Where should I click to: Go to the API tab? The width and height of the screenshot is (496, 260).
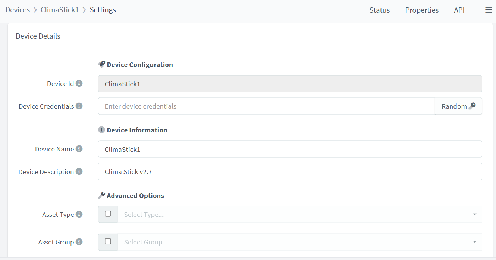(459, 10)
